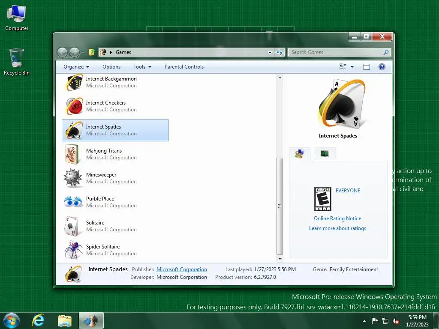Switch to the performance tab in preview pane
439x329 pixels.
point(325,154)
